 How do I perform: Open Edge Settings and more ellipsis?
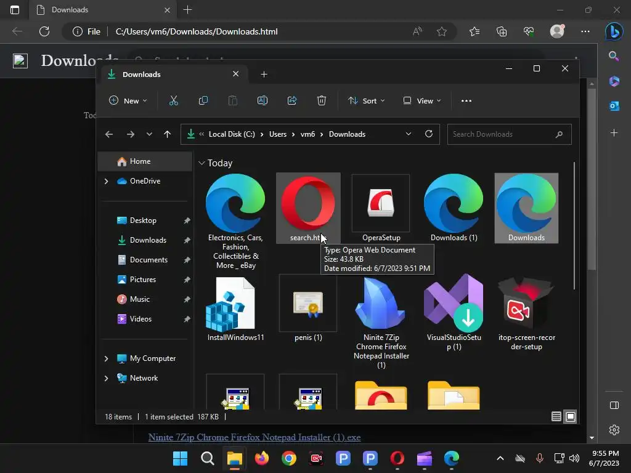pos(585,31)
